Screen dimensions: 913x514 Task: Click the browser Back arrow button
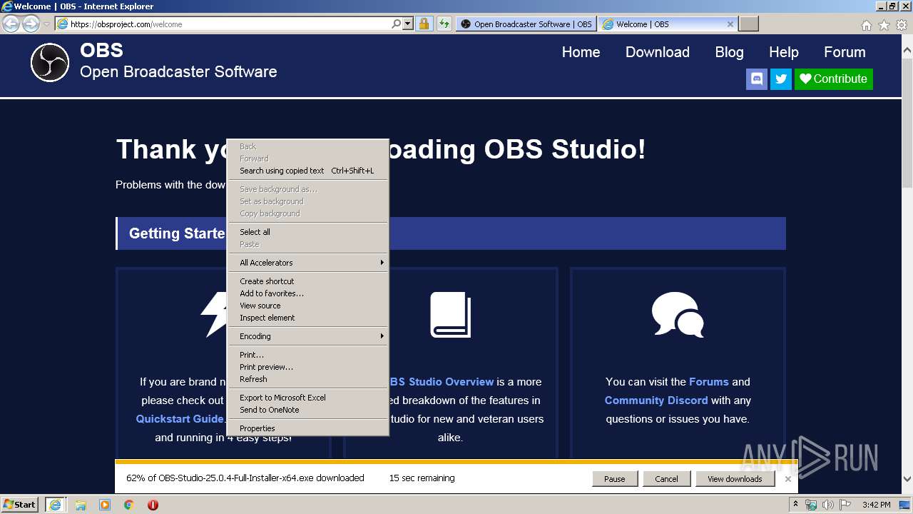(x=11, y=24)
